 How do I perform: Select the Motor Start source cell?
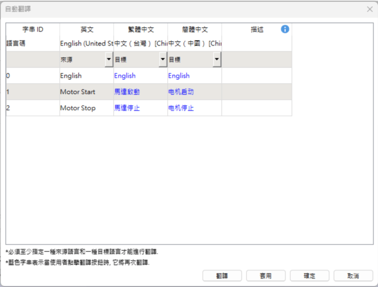tap(87, 92)
